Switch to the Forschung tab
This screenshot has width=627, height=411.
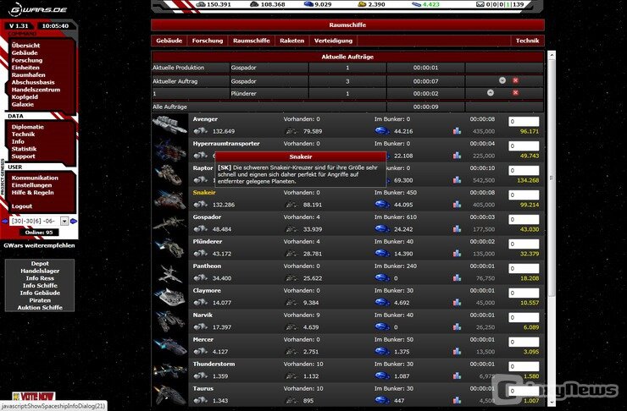pos(207,41)
